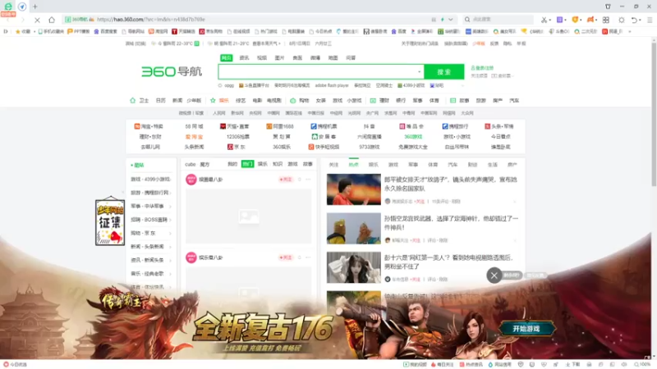Click the bookmarks bar collapse icon
The height and width of the screenshot is (369, 657).
(6, 31)
